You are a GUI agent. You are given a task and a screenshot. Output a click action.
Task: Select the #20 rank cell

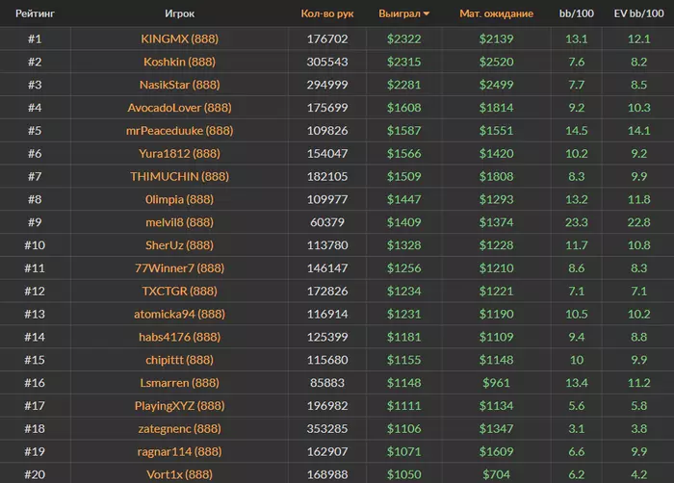(x=35, y=474)
